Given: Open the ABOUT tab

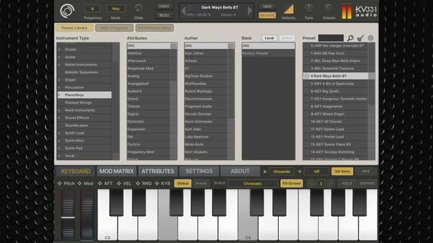Looking at the screenshot, I should 240,171.
